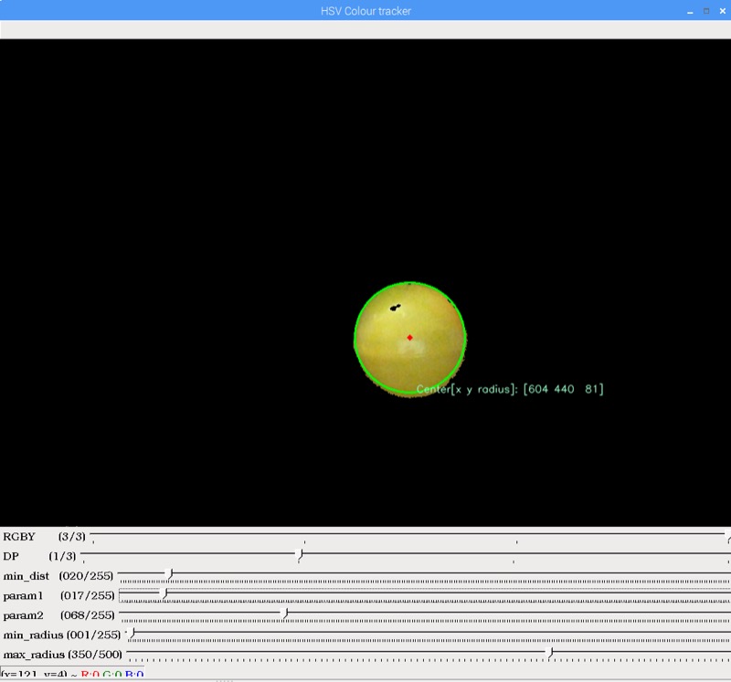Click the min_dist (020/255) label
Image resolution: width=731 pixels, height=682 pixels.
58,576
